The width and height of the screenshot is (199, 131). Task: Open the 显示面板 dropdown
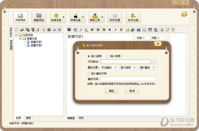point(128,68)
